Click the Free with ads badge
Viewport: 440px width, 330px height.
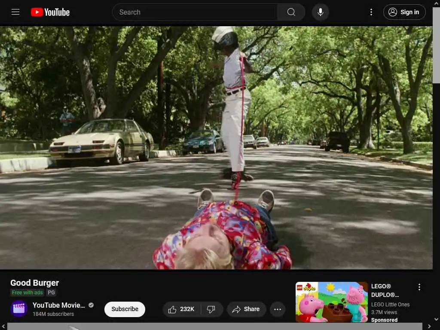point(27,292)
